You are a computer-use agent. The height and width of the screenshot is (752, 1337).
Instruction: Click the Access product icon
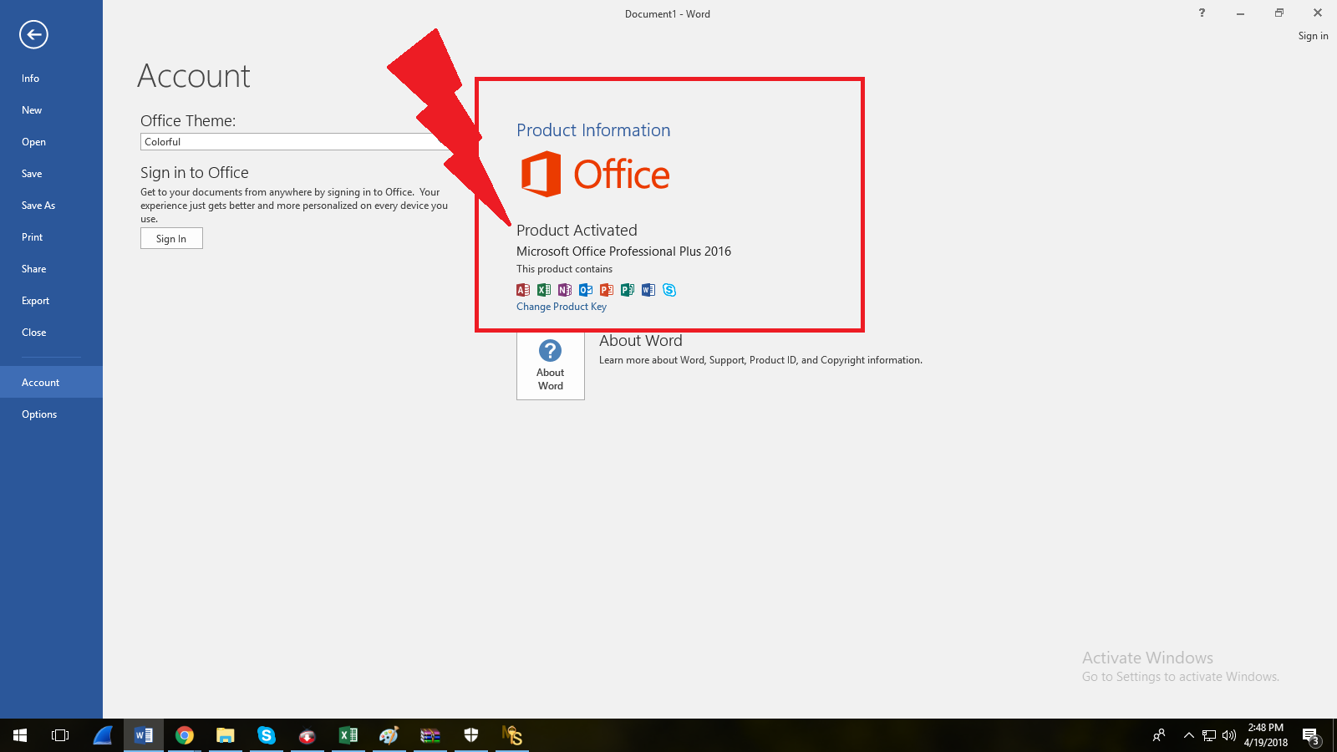[x=523, y=290]
